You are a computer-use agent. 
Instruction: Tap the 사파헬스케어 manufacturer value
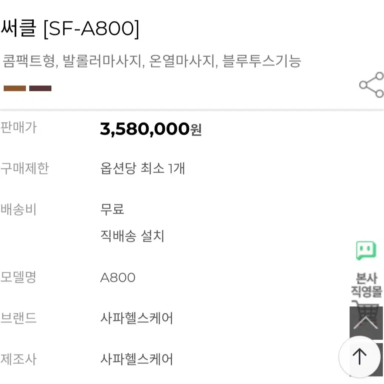137,359
